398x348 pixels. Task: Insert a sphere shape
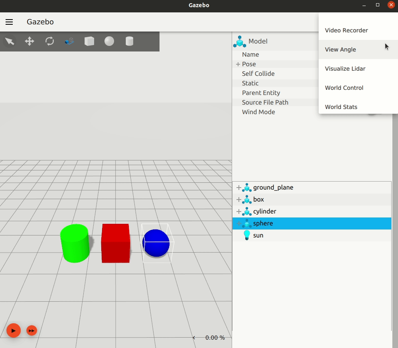pyautogui.click(x=109, y=41)
